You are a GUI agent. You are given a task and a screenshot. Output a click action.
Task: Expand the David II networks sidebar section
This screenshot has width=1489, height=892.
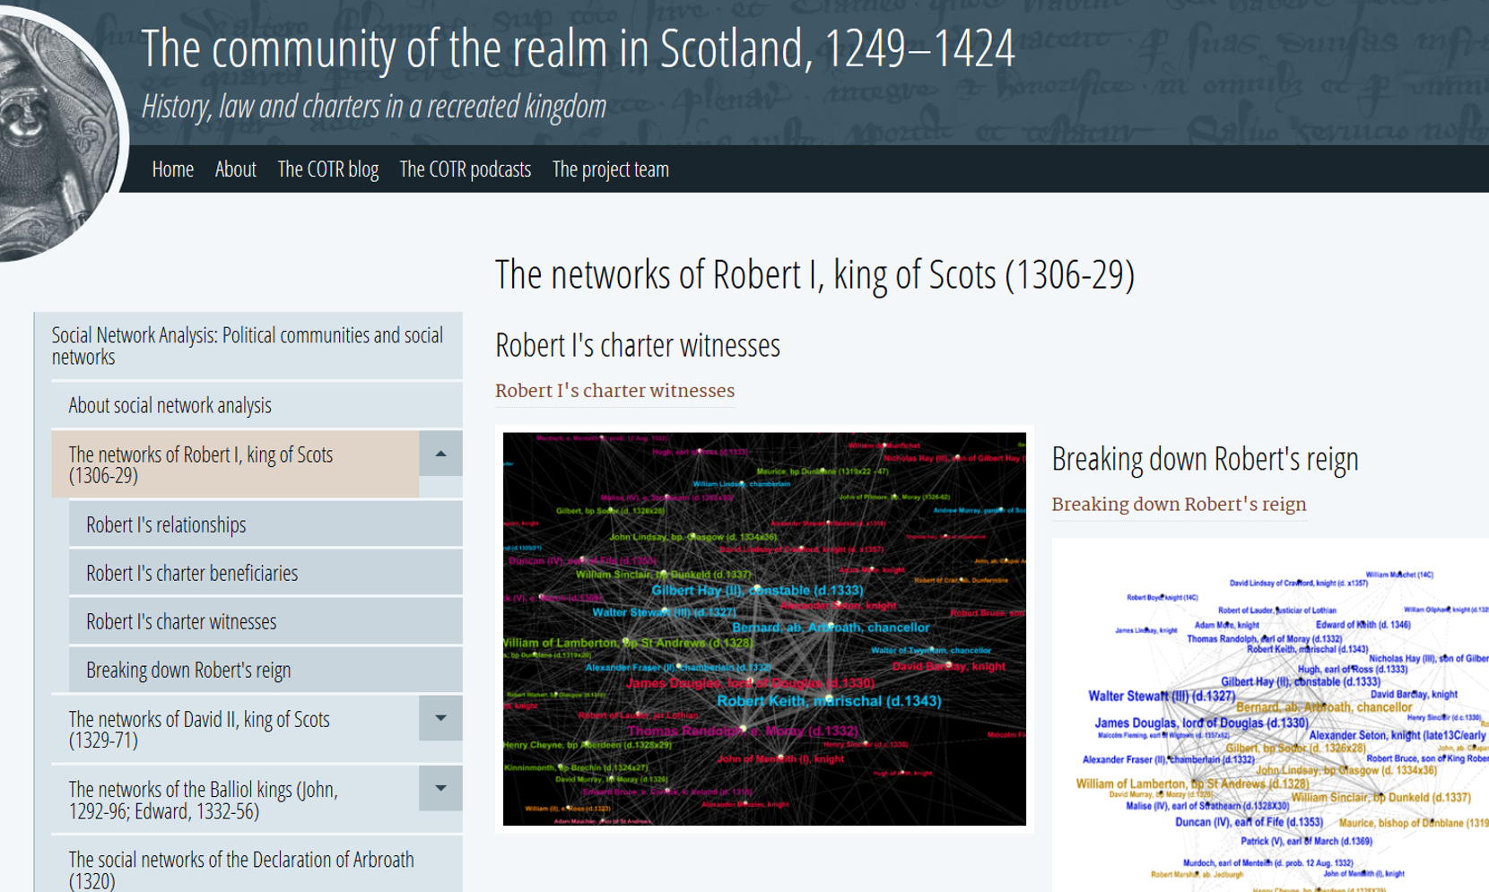(x=439, y=718)
